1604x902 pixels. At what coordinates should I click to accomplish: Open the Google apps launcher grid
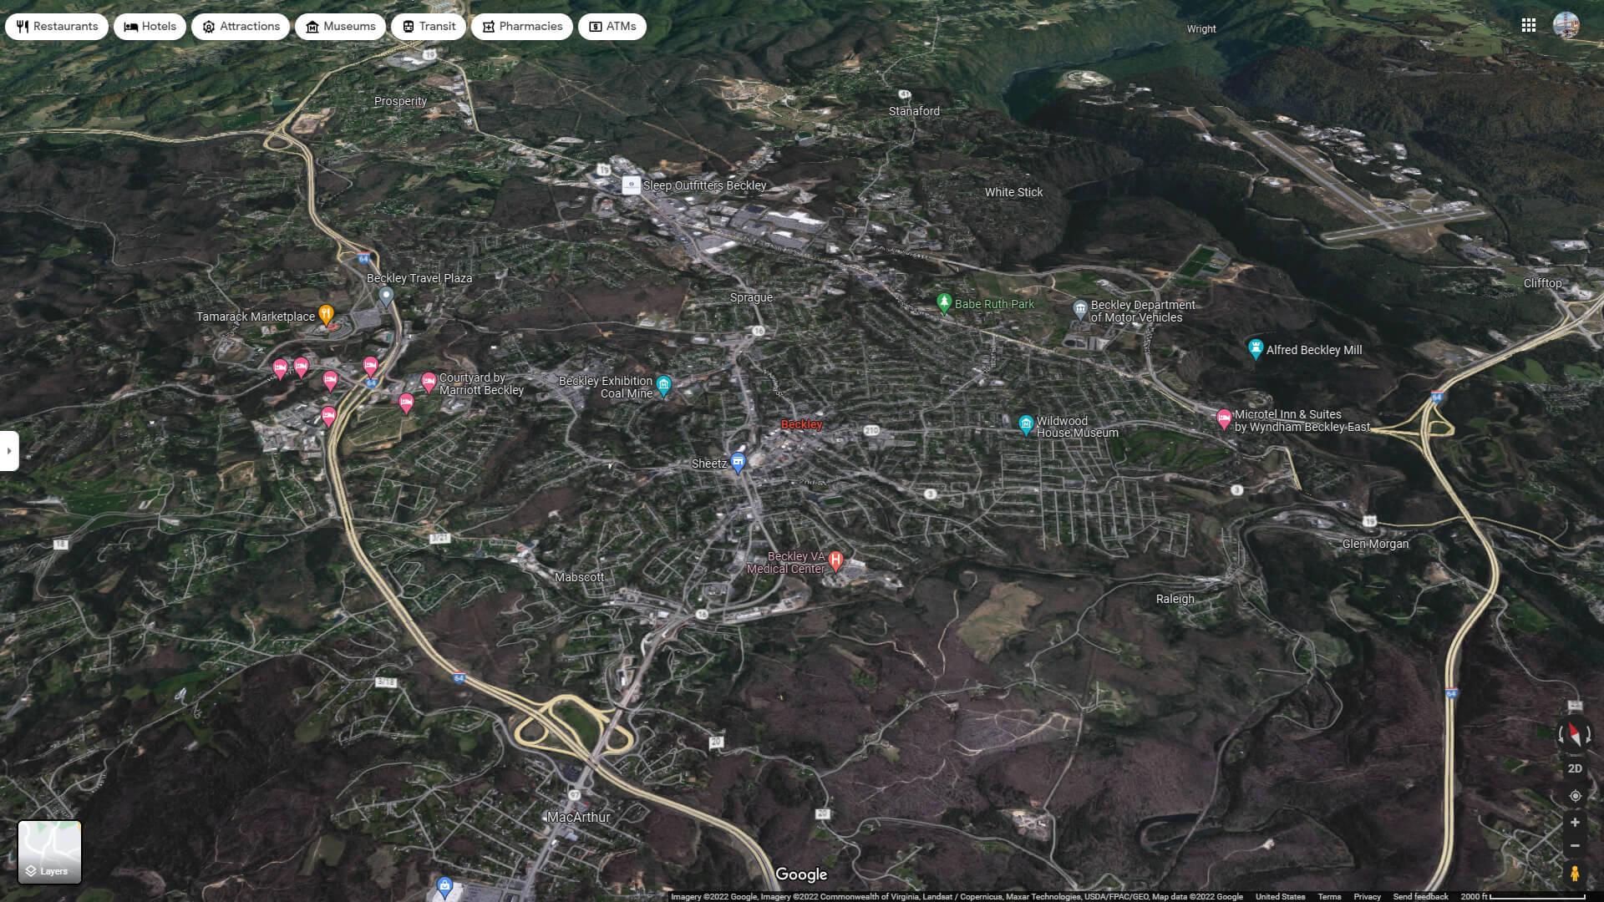coord(1530,26)
